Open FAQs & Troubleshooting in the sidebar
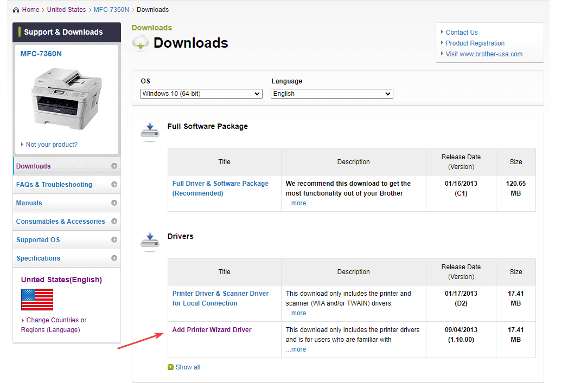Screen dimensions: 568x383 (54, 185)
